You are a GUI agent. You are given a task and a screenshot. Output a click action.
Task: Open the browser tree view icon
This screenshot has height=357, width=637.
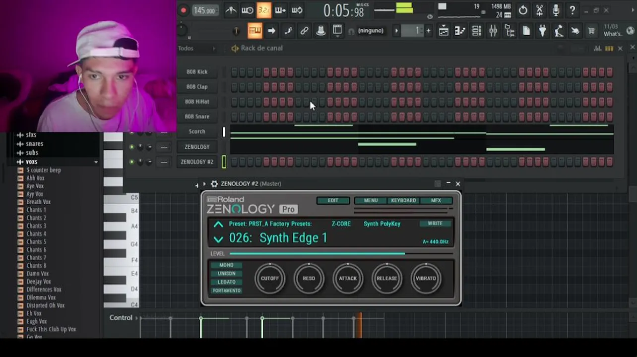[510, 31]
